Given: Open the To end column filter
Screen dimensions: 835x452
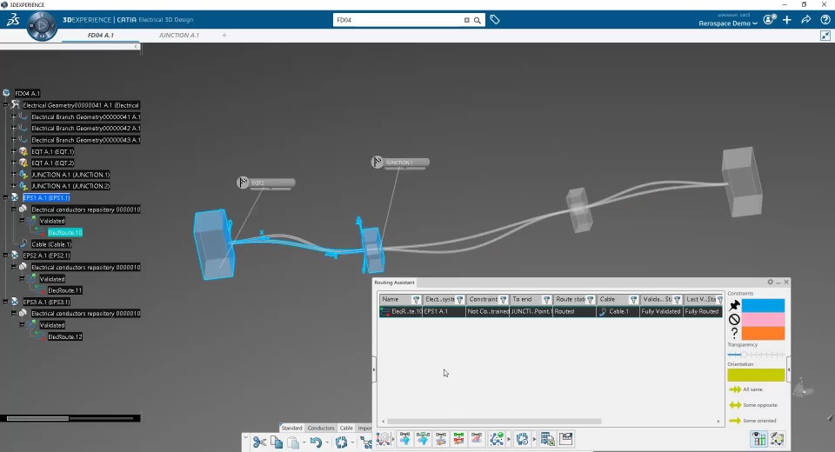Looking at the screenshot, I should (546, 300).
